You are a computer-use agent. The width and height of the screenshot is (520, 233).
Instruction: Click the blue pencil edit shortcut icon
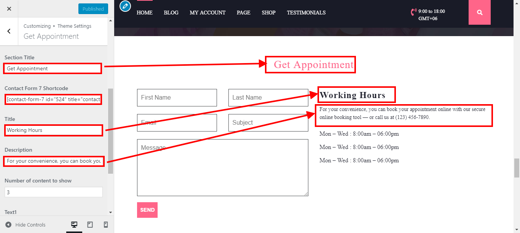pyautogui.click(x=125, y=6)
